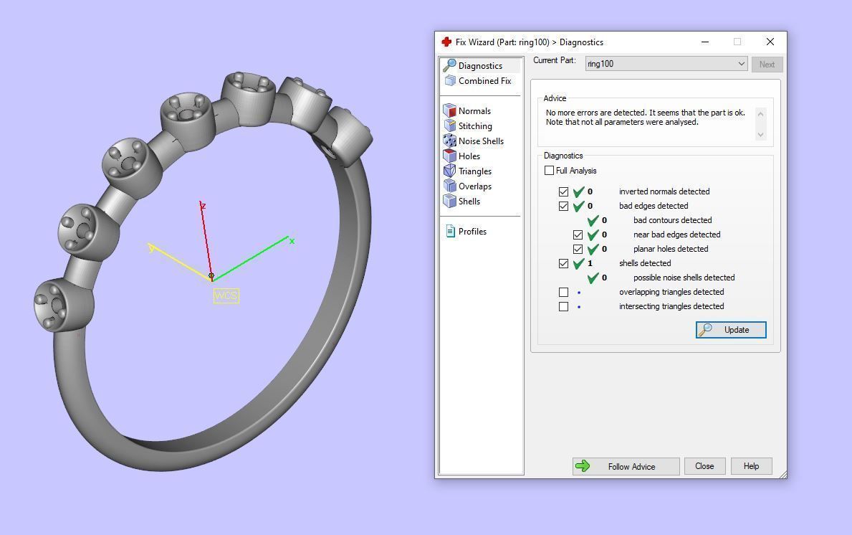This screenshot has width=852, height=535.
Task: Enable the Full Analysis checkbox
Action: point(550,171)
